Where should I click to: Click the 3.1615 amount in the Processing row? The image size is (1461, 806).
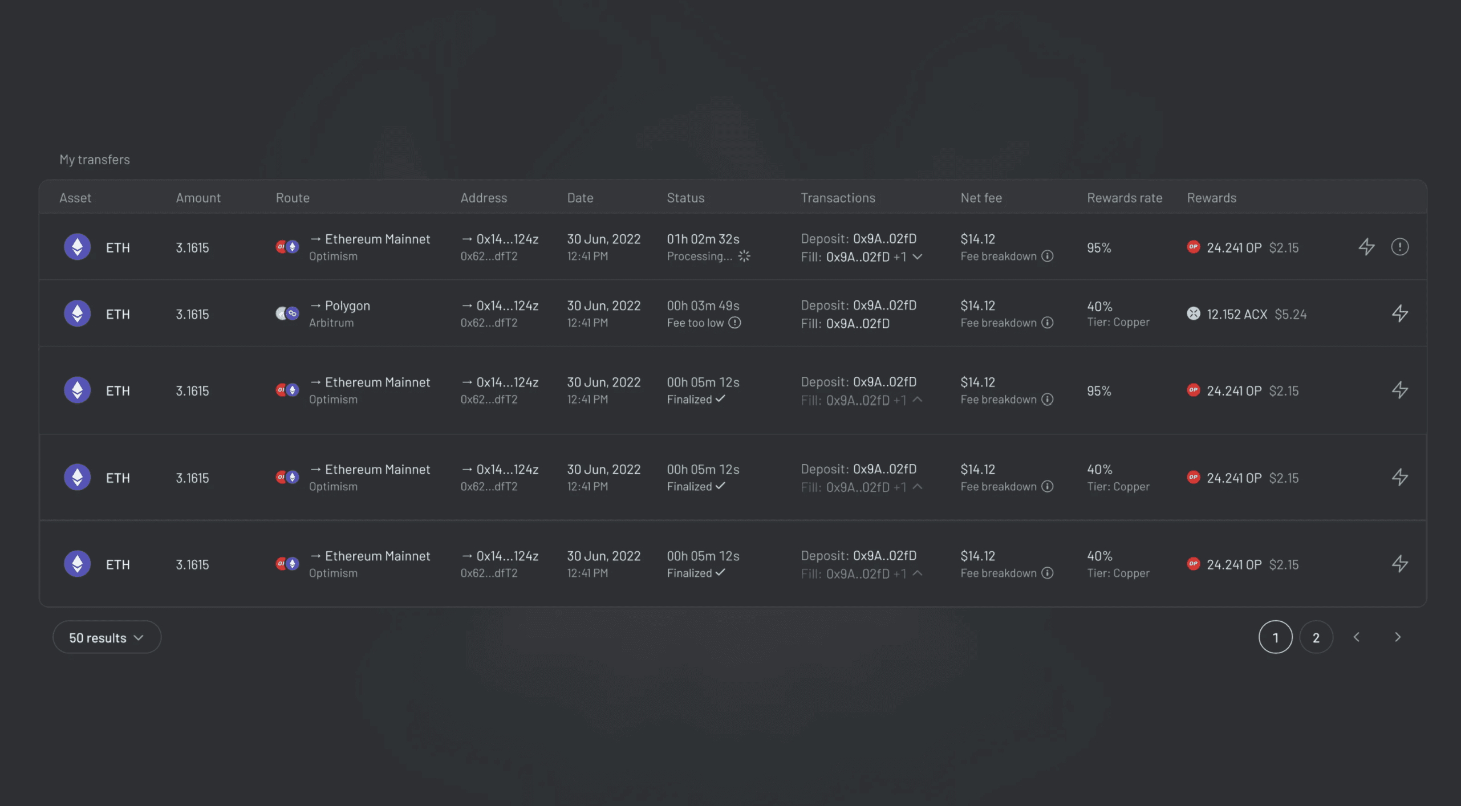tap(192, 247)
